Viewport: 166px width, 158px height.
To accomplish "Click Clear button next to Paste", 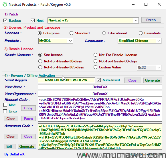I will point(11,118).
